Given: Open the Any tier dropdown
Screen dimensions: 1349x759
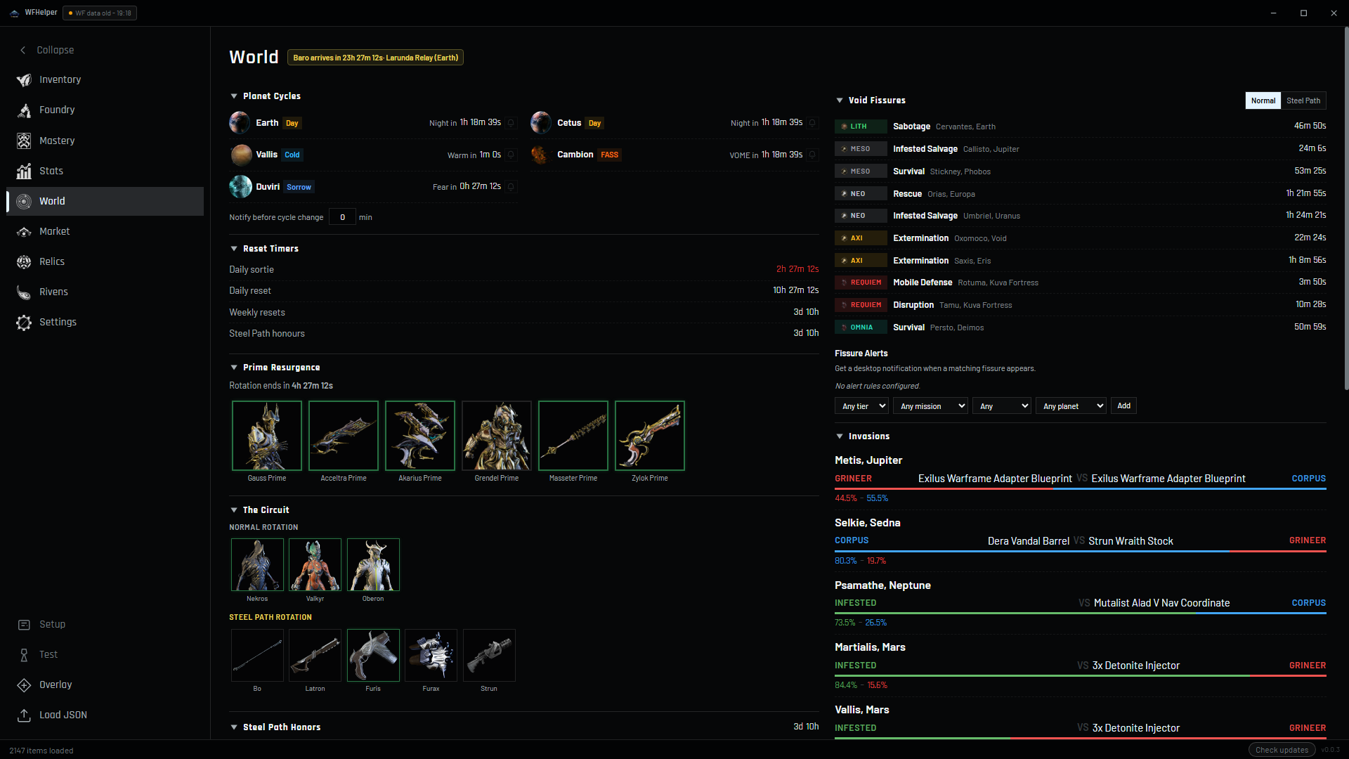Looking at the screenshot, I should click(x=862, y=406).
